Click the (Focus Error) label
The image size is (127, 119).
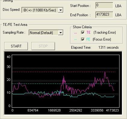[x=102, y=39]
